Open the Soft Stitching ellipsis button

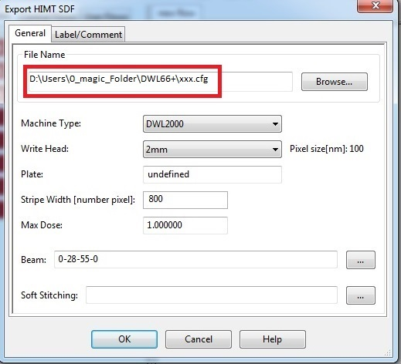[361, 295]
